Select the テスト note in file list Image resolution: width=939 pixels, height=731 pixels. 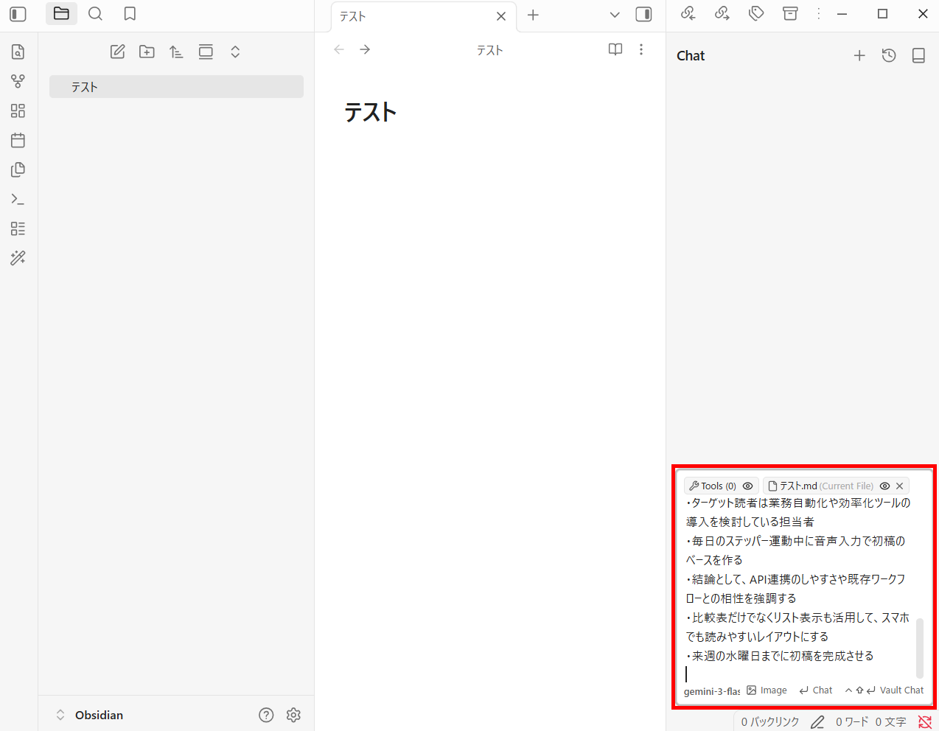pyautogui.click(x=176, y=87)
